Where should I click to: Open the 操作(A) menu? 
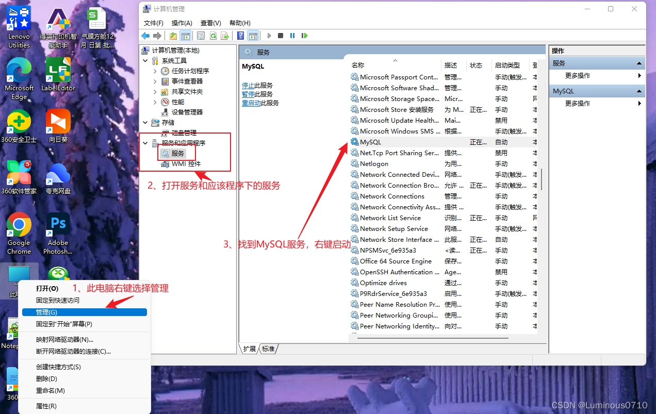[182, 23]
